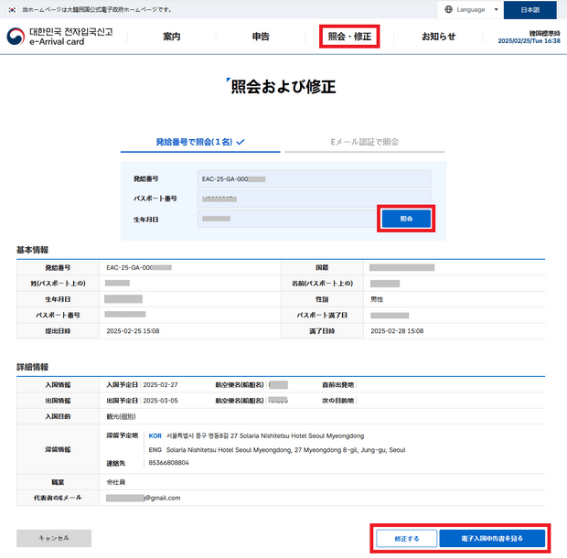Click the 出国予定日 value 2025-03-05
The height and width of the screenshot is (558, 567).
tap(161, 401)
